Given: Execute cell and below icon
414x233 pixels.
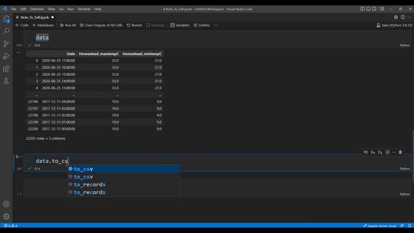Looking at the screenshot, I should (x=380, y=153).
